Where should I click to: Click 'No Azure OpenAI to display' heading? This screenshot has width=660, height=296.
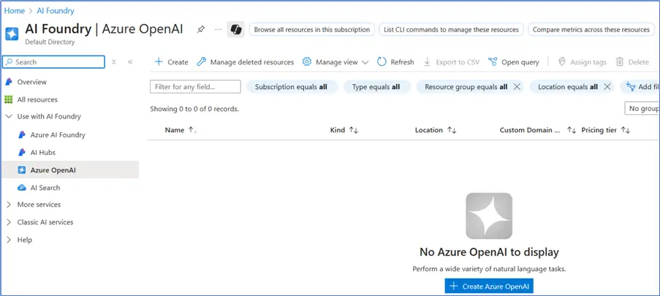[x=489, y=252]
